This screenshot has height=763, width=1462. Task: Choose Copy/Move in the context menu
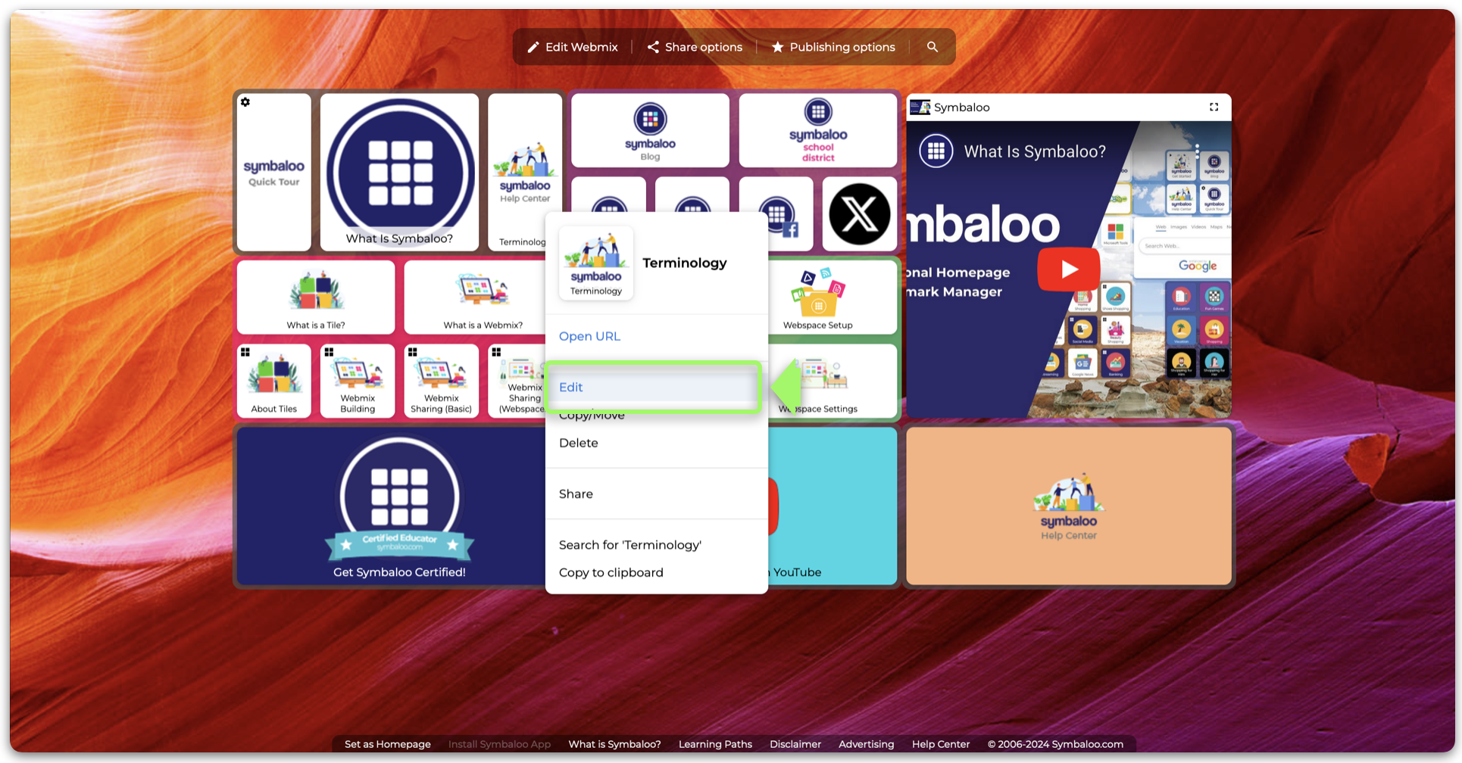pyautogui.click(x=592, y=416)
